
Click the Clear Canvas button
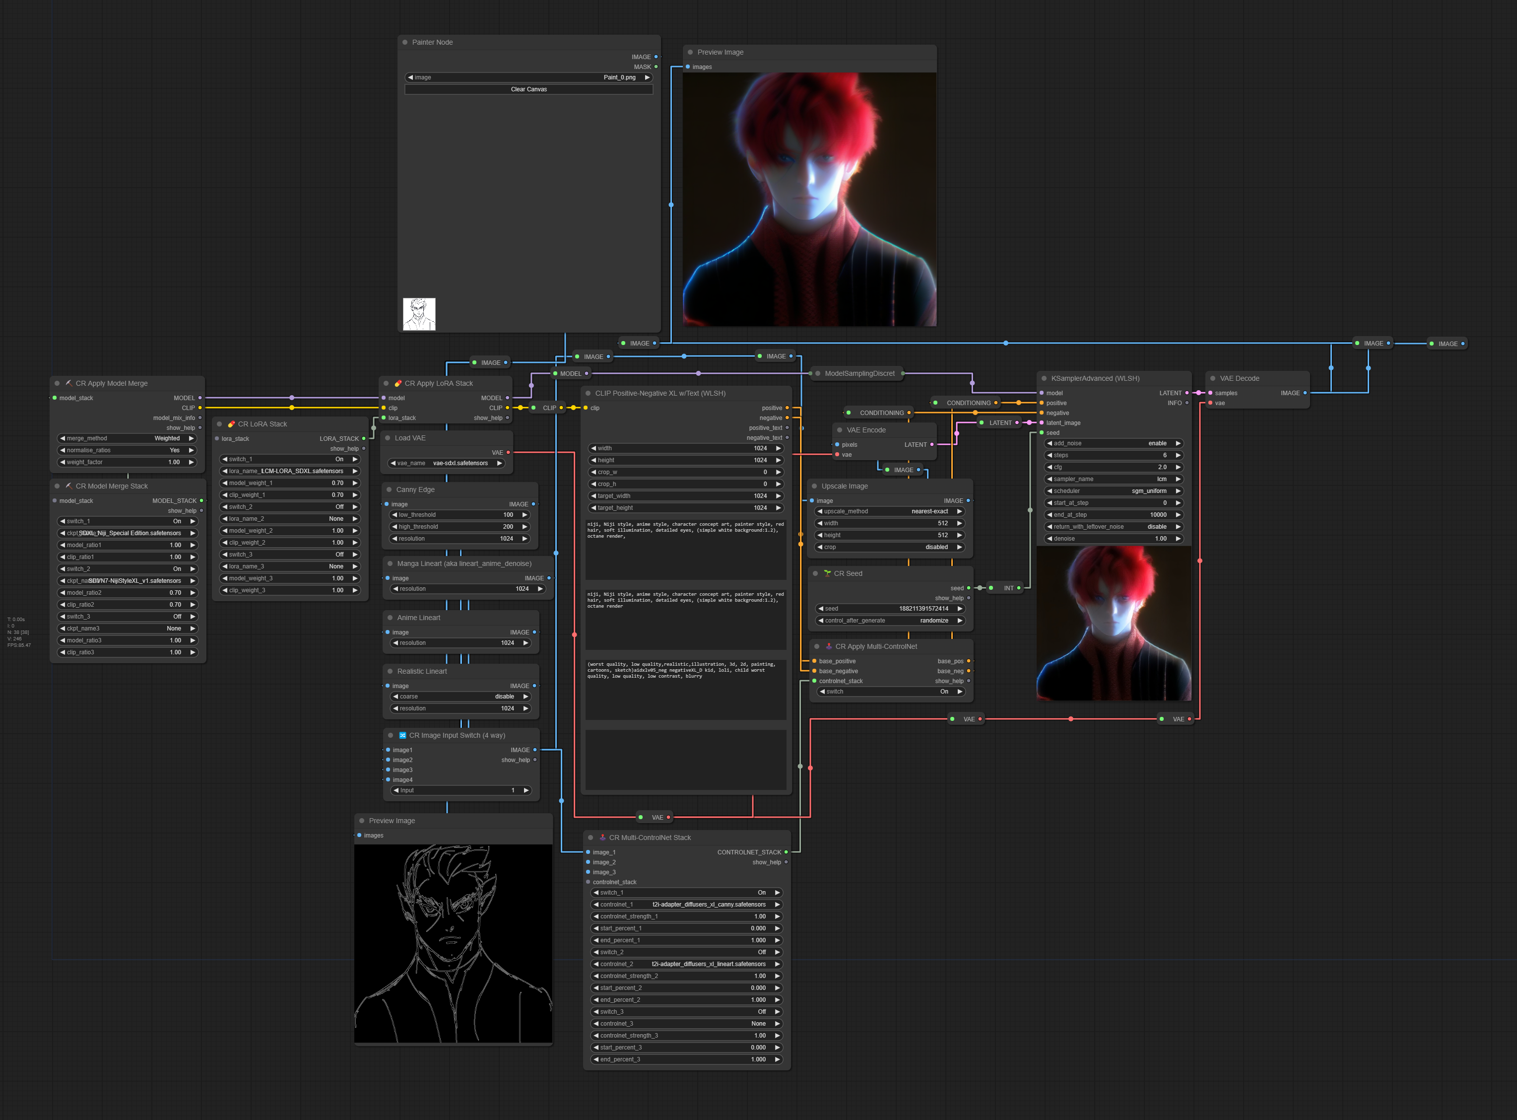coord(528,89)
